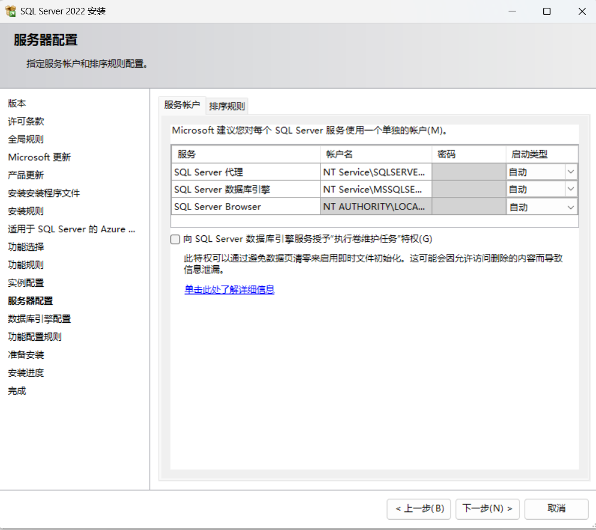The image size is (596, 530).
Task: Click the 服务 column header
Action: pyautogui.click(x=246, y=155)
